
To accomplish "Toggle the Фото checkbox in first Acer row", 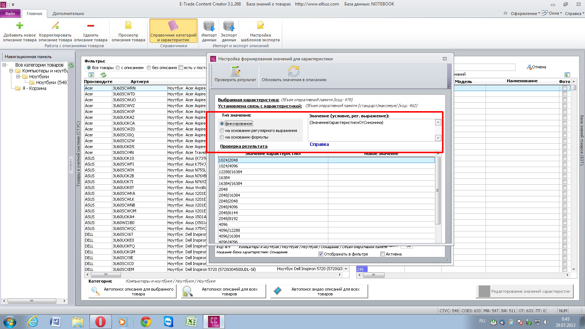I will 565,88.
